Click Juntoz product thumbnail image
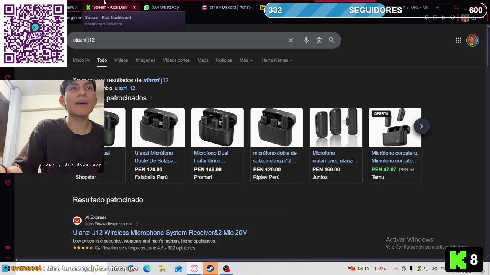490x275 pixels. pyautogui.click(x=336, y=127)
